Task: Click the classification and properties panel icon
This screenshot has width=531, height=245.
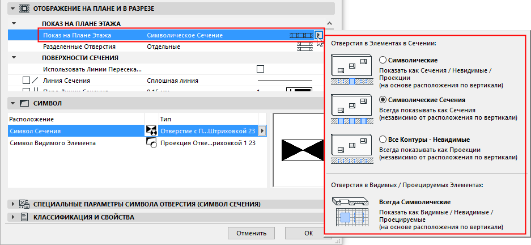Action: pos(24,217)
